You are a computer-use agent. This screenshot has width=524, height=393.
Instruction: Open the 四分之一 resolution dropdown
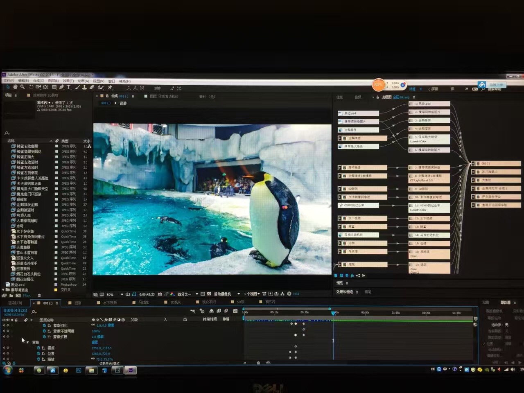(197, 294)
